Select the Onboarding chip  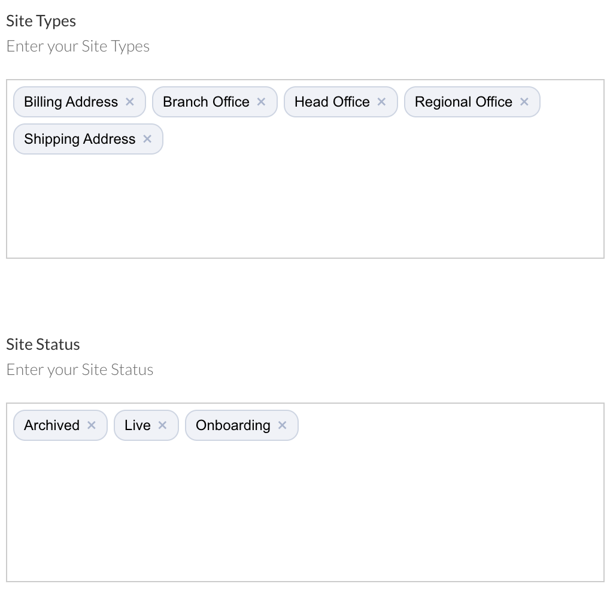[x=233, y=425]
